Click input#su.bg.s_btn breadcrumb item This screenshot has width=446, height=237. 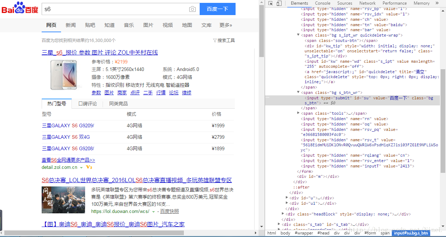point(411,233)
